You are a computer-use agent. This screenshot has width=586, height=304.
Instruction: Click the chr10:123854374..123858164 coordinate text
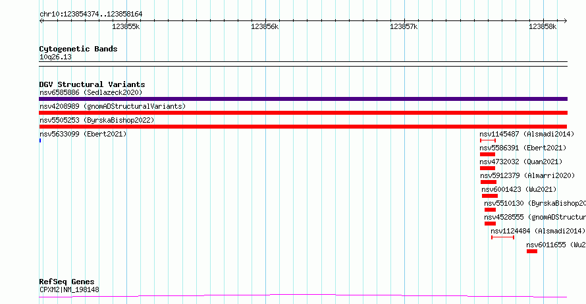click(x=91, y=15)
